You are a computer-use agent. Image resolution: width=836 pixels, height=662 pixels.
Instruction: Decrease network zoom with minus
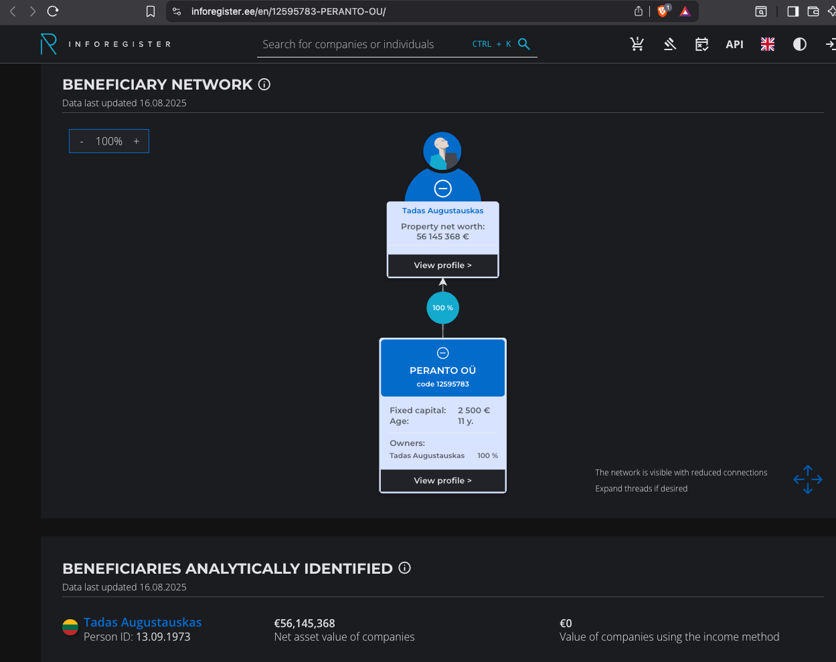[x=82, y=141]
